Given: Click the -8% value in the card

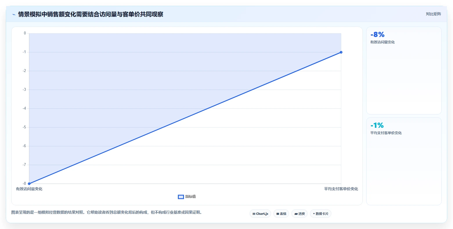Looking at the screenshot, I should pos(377,35).
